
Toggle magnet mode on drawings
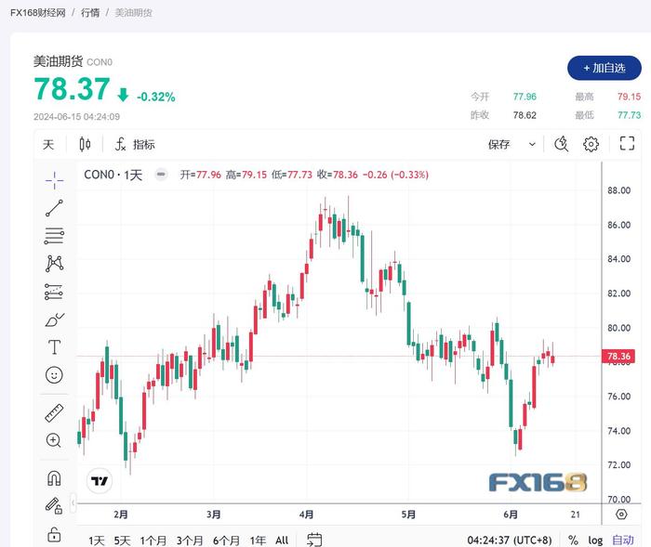pos(54,478)
